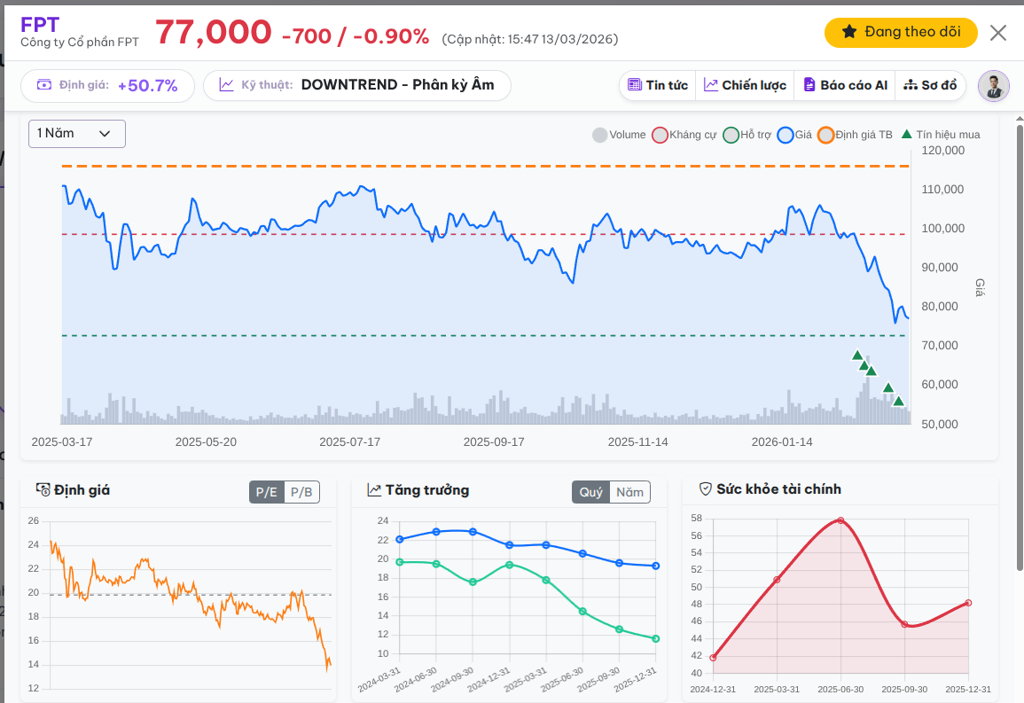The image size is (1024, 703).
Task: Select the Quý growth tab
Action: coord(590,492)
